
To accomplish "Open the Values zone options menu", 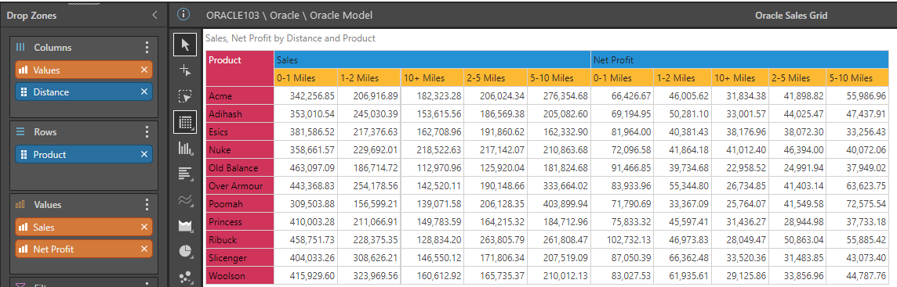I will point(147,204).
